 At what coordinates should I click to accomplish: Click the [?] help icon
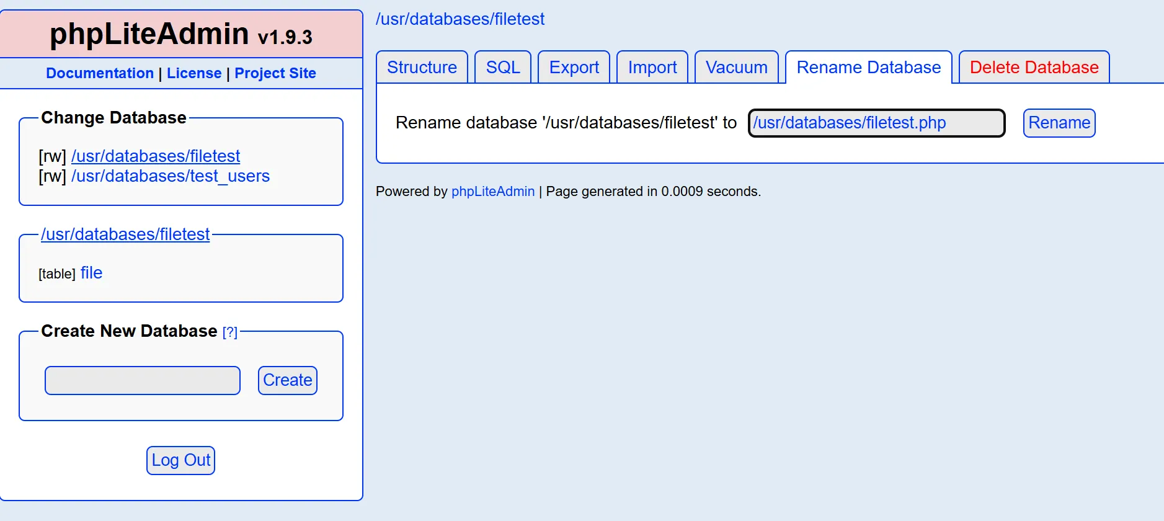point(229,332)
